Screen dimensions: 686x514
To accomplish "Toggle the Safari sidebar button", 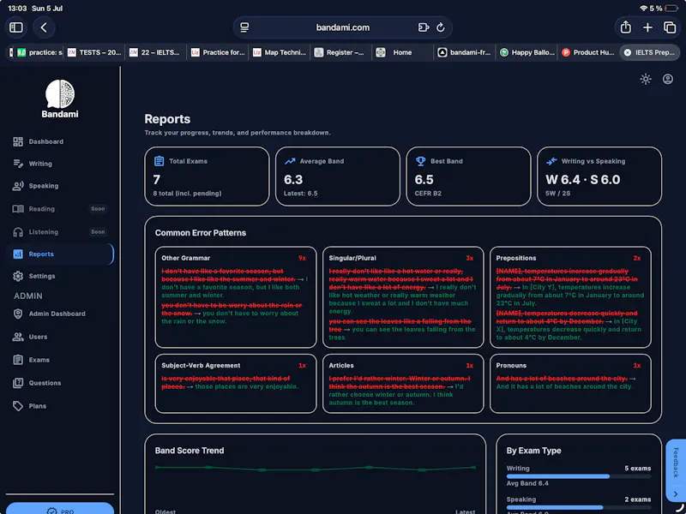I will tap(16, 27).
